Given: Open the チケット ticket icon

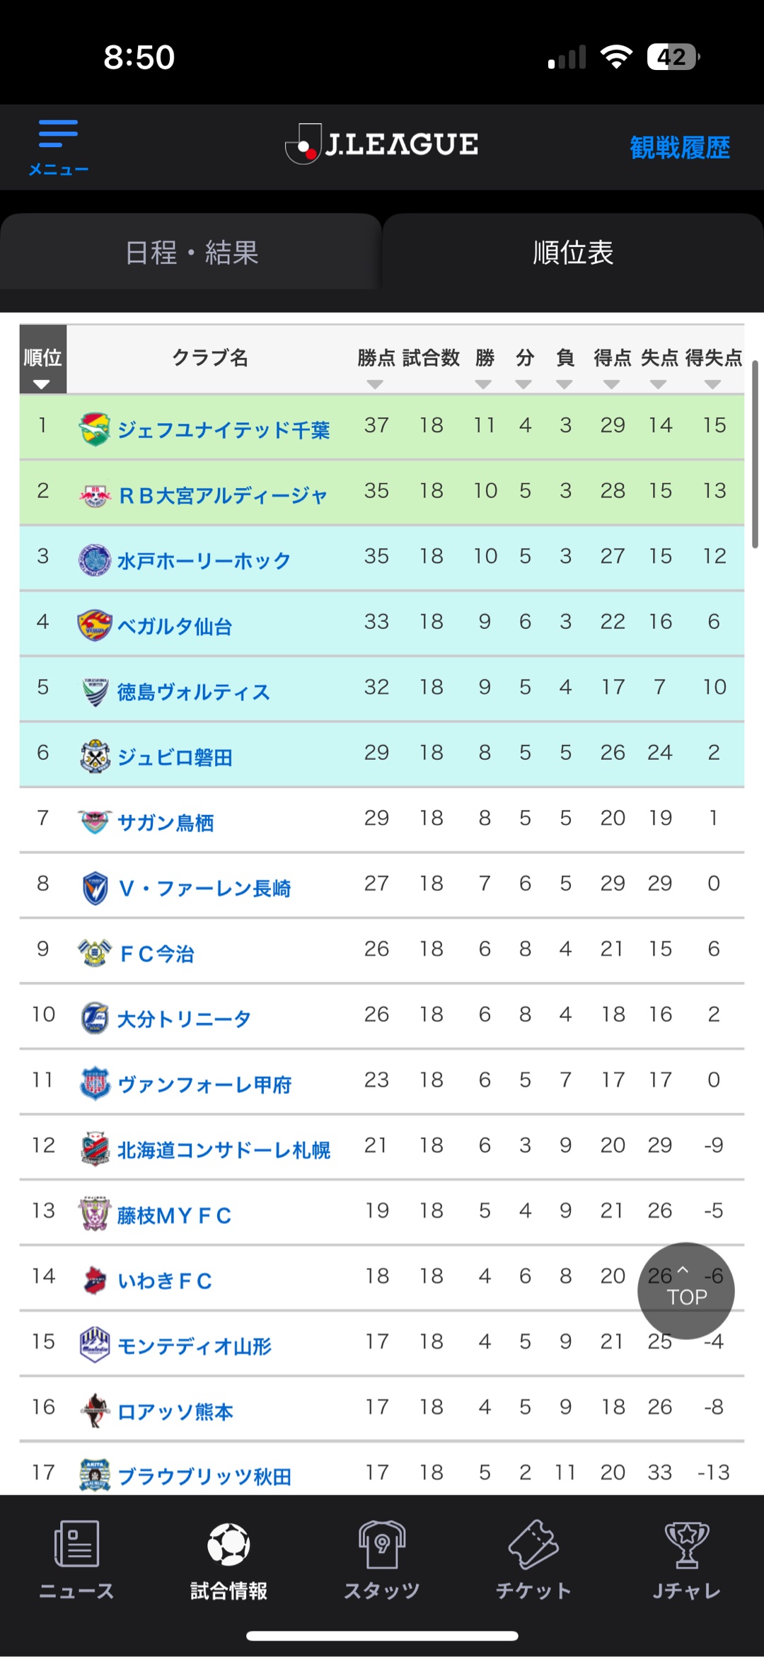Looking at the screenshot, I should pos(534,1544).
